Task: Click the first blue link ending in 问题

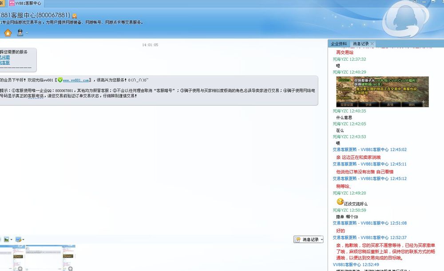Action: coord(5,57)
